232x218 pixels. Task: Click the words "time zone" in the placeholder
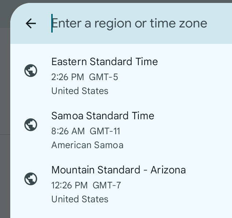(179, 23)
